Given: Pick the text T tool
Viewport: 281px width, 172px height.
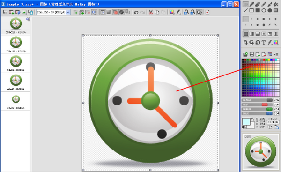Looking at the screenshot, I should [264, 43].
